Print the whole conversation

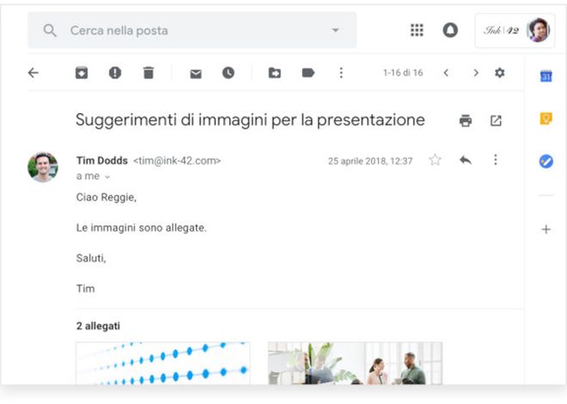point(466,120)
